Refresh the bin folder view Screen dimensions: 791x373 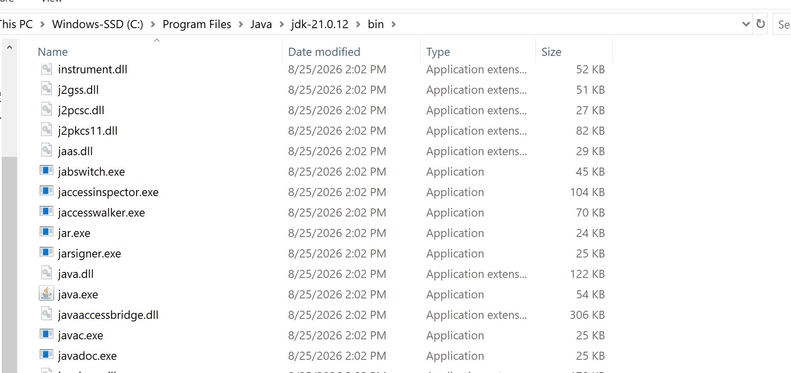761,24
